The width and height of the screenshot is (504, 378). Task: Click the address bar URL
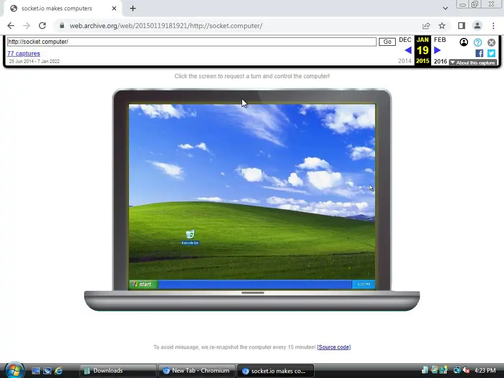click(x=166, y=26)
